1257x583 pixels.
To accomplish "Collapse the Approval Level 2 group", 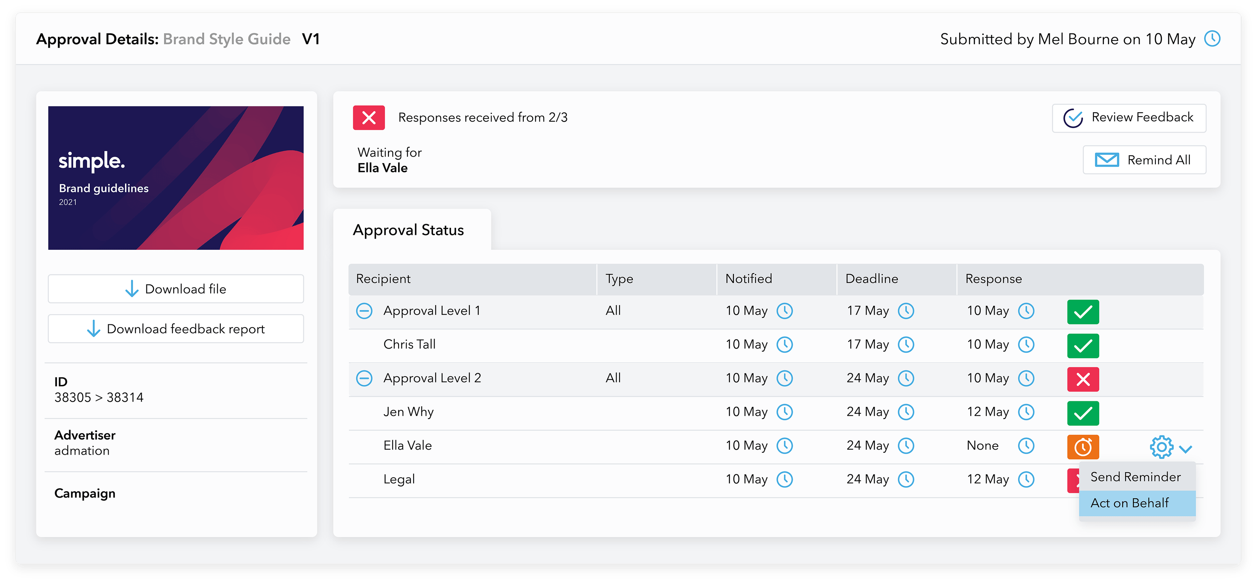I will [x=364, y=378].
